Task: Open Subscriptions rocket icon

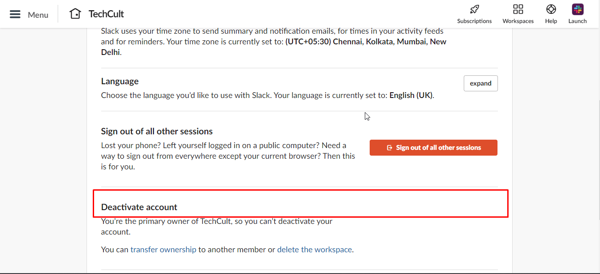Action: [474, 9]
